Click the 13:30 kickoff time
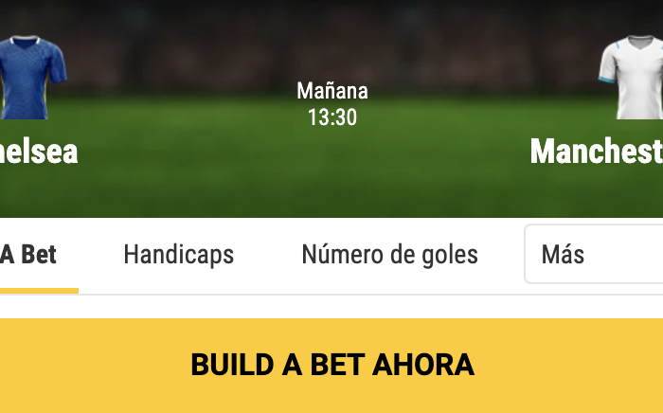The width and height of the screenshot is (663, 413). click(332, 117)
